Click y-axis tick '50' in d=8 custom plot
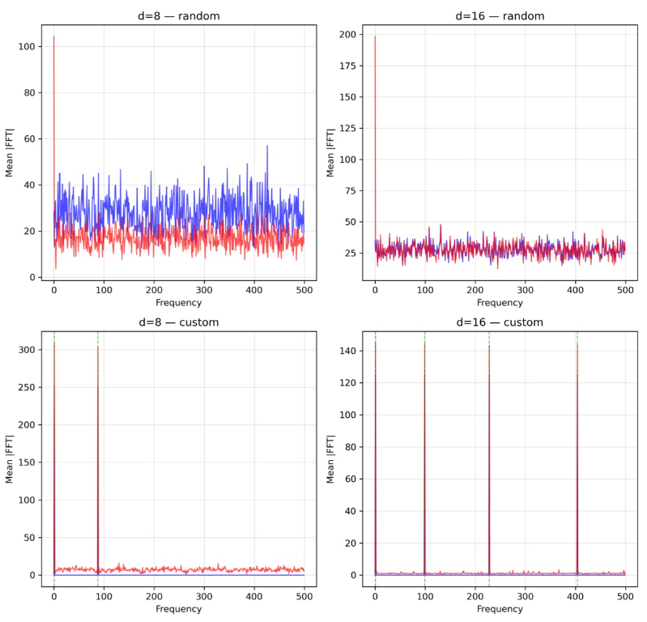Viewport: 647px width, 622px height. [30, 538]
